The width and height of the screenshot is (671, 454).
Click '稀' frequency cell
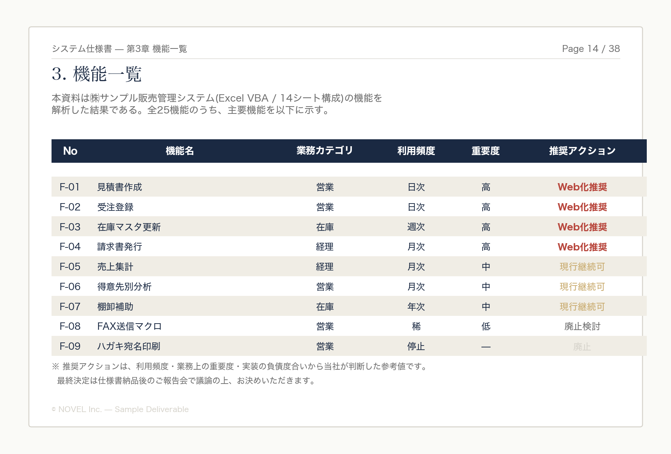tap(416, 326)
